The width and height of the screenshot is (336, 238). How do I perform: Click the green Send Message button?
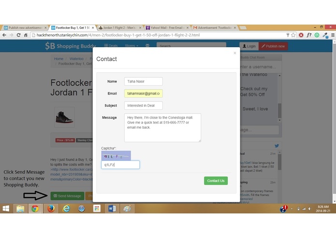[x=67, y=196]
